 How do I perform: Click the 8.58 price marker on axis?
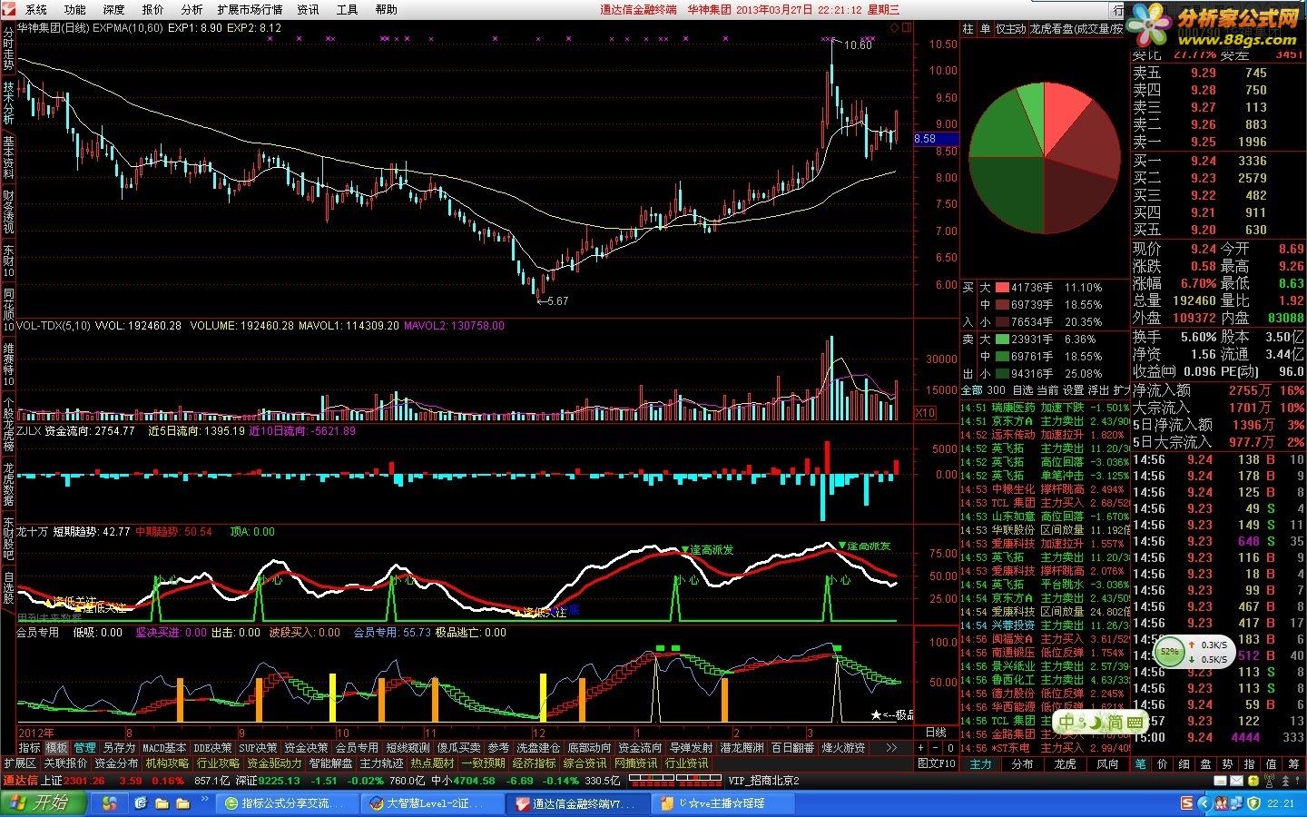tap(935, 139)
